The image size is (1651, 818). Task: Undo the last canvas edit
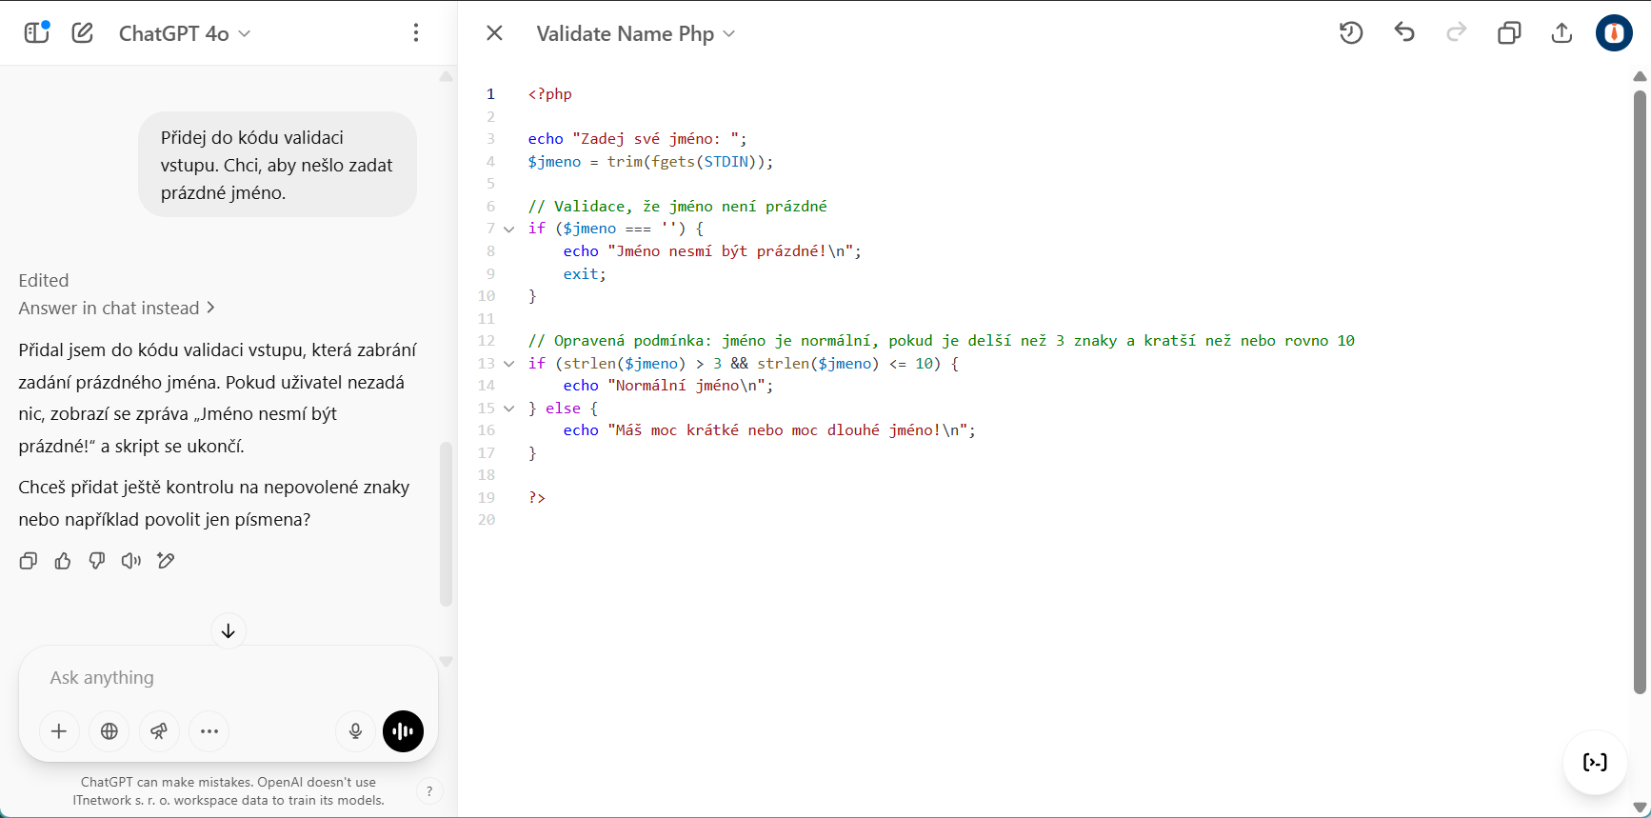pos(1404,33)
